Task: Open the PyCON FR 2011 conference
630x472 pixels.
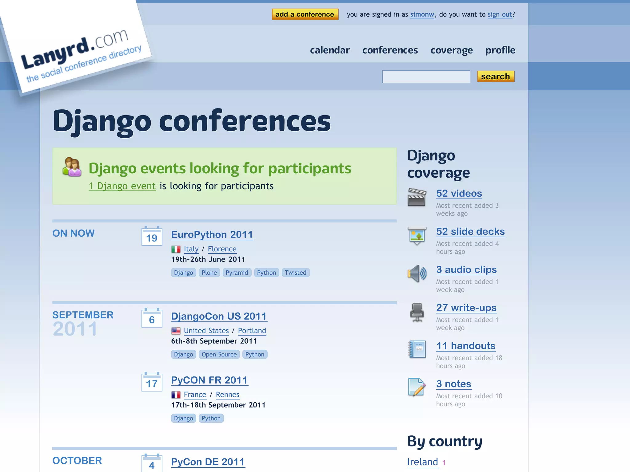Action: pos(209,380)
